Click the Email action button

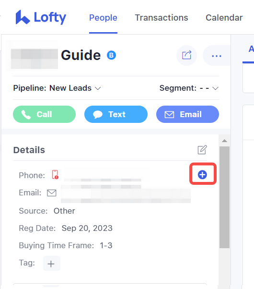pyautogui.click(x=187, y=114)
